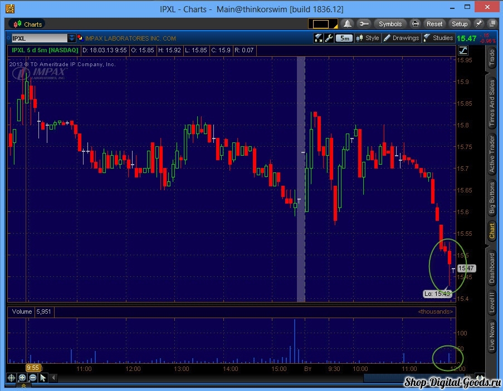503x391 pixels.
Task: Toggle the chart scale curve icon
Action: point(463,50)
